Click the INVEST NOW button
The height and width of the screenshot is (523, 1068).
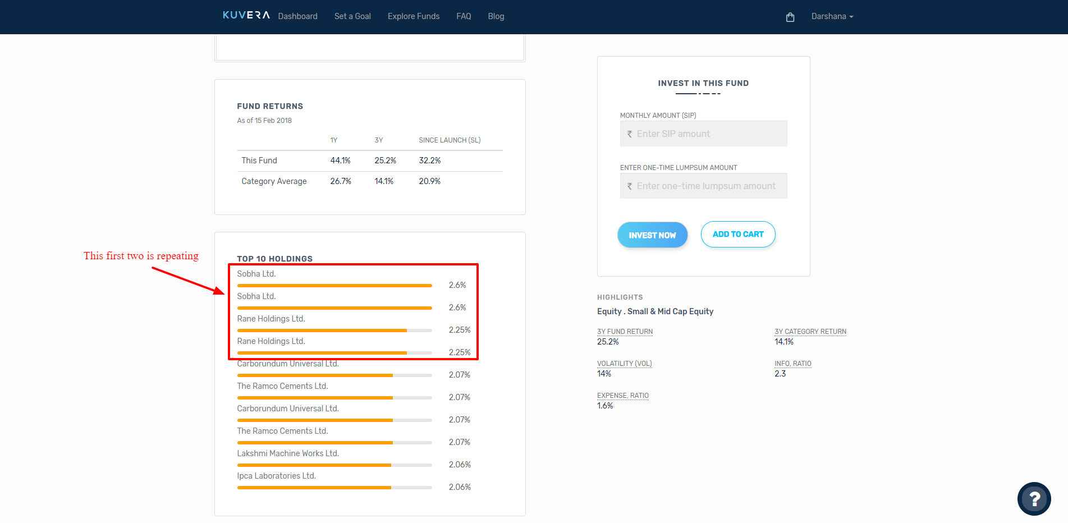tap(652, 235)
